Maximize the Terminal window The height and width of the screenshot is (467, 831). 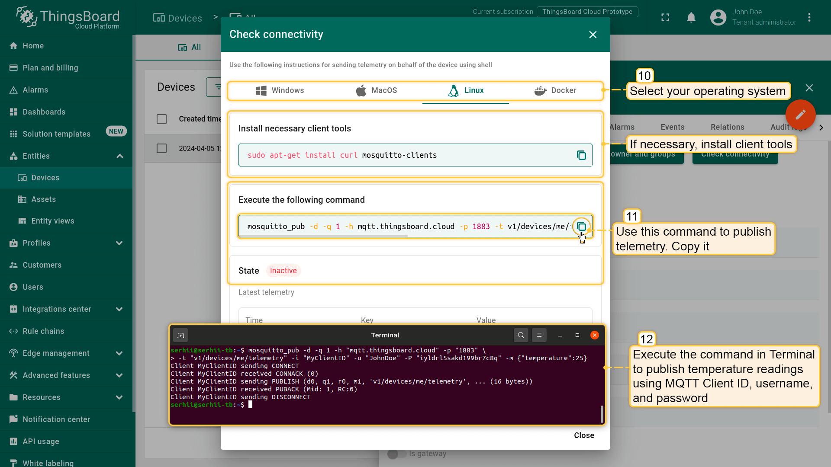pyautogui.click(x=577, y=335)
